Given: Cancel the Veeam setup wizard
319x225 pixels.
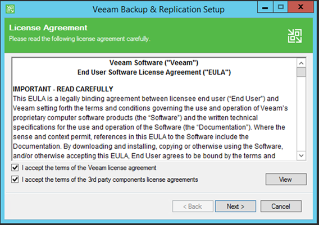Looking at the screenshot, I should pyautogui.click(x=281, y=206).
